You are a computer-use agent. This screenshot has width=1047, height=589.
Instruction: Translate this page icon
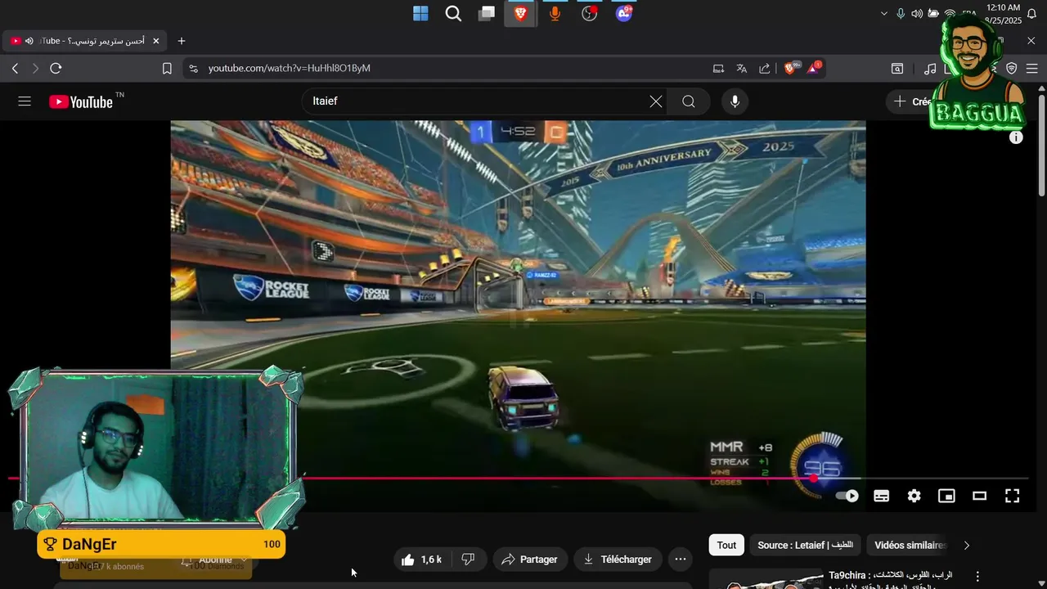[x=741, y=69]
